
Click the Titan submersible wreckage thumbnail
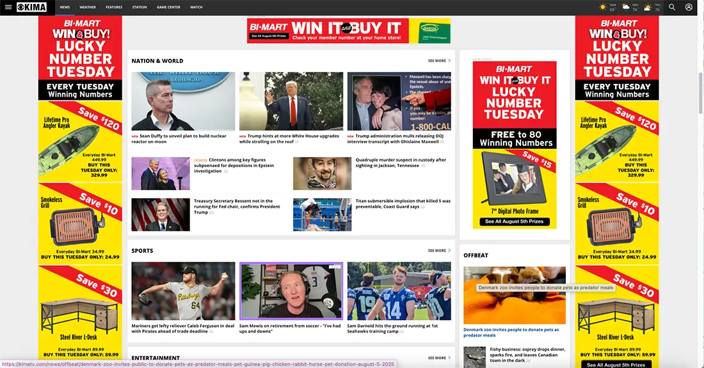point(323,214)
